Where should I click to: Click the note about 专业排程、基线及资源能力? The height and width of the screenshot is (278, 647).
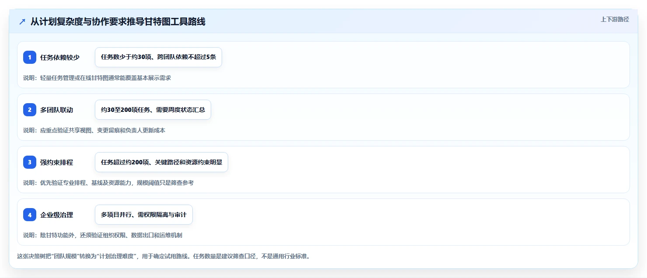coord(108,183)
